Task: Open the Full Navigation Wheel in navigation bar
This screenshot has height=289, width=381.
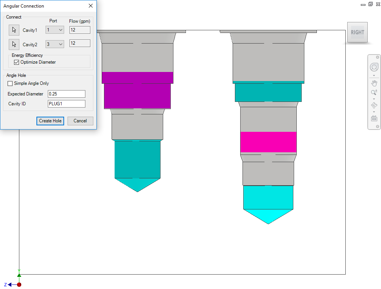Action: tap(374, 67)
